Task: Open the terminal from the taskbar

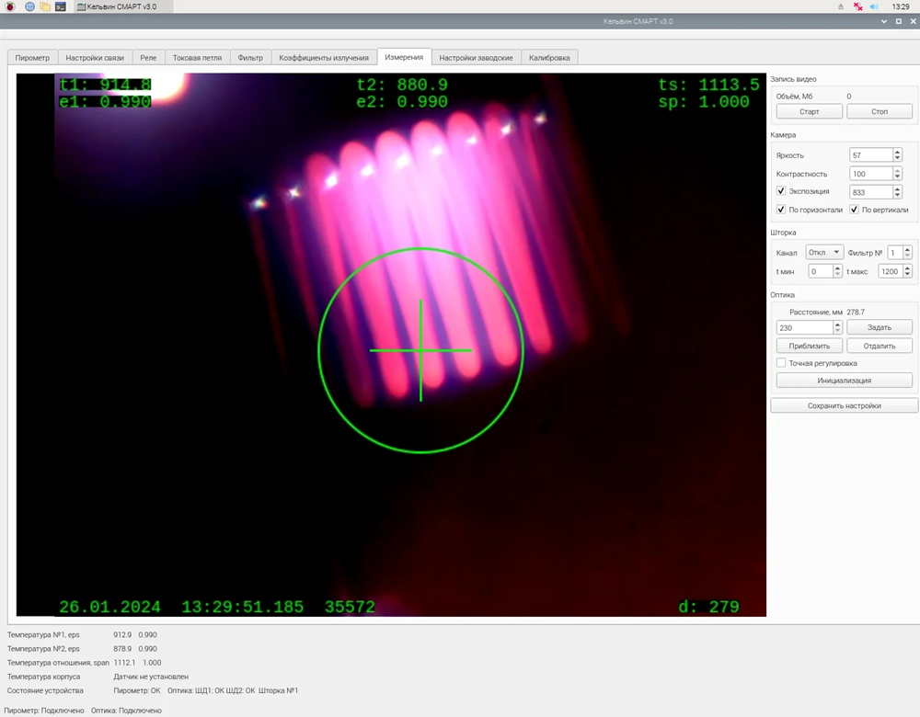Action: (x=60, y=6)
